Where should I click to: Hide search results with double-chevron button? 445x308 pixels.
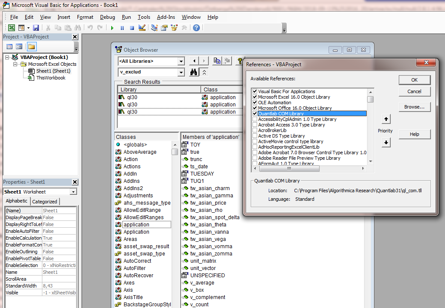click(204, 72)
